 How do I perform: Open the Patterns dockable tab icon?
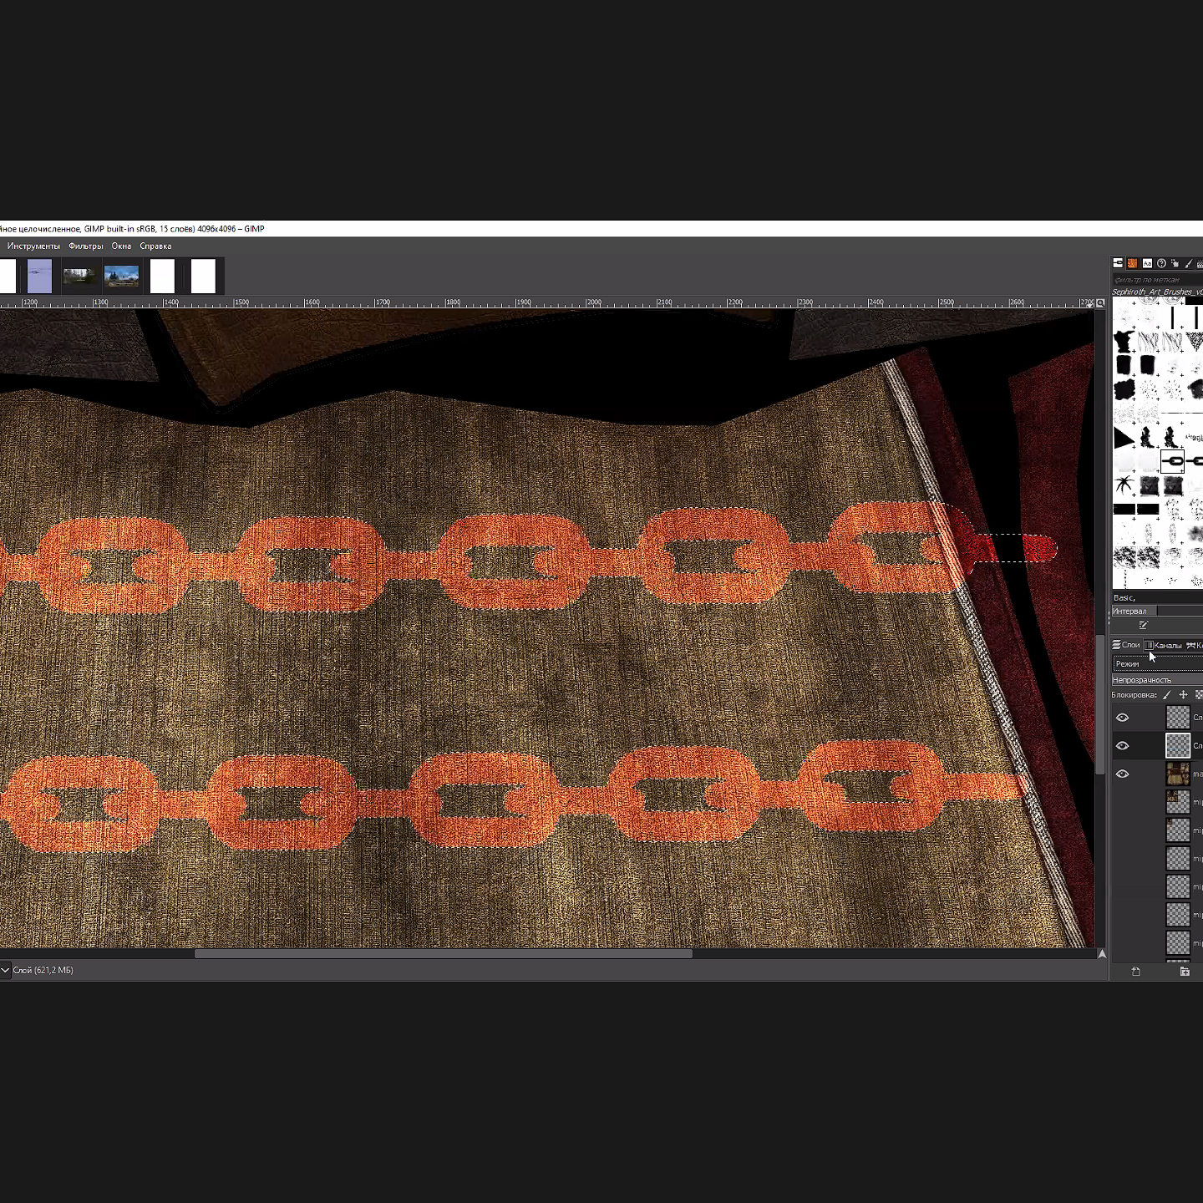1132,263
